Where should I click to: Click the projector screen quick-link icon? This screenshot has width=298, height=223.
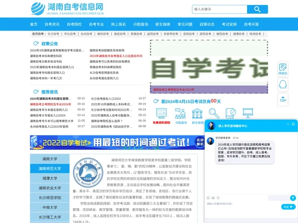click(248, 113)
